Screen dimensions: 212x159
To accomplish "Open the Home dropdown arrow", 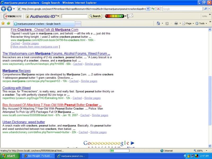I will pos(162,24).
